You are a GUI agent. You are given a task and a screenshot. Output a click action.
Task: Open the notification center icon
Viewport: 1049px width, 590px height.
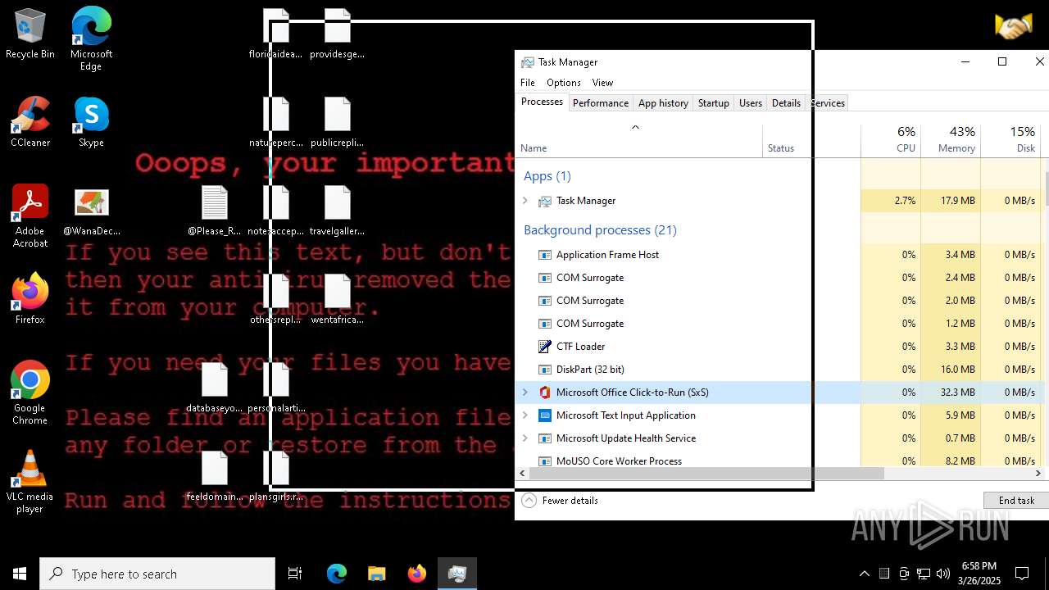(x=1022, y=574)
